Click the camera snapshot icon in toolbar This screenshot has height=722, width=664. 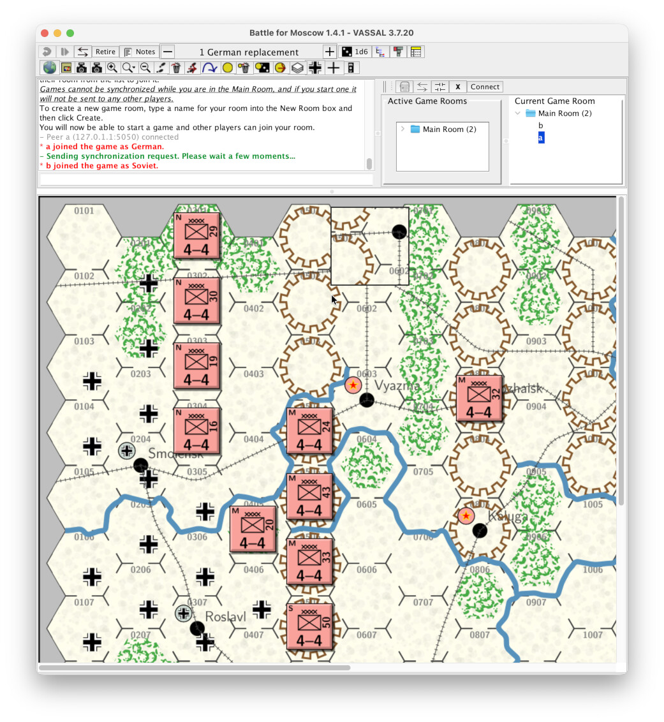82,68
